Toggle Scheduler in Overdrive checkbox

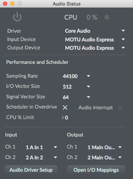tap(65, 107)
